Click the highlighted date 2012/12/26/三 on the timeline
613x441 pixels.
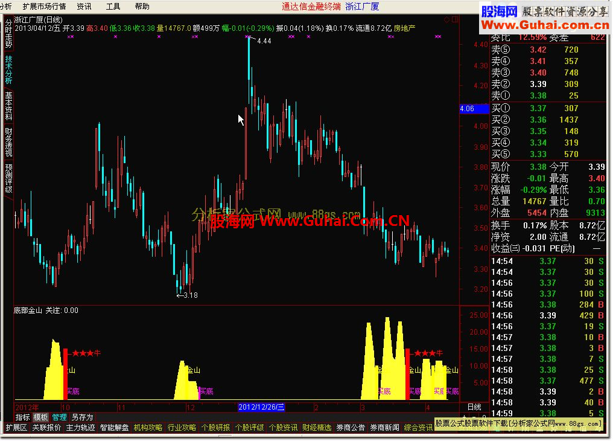[x=261, y=407]
